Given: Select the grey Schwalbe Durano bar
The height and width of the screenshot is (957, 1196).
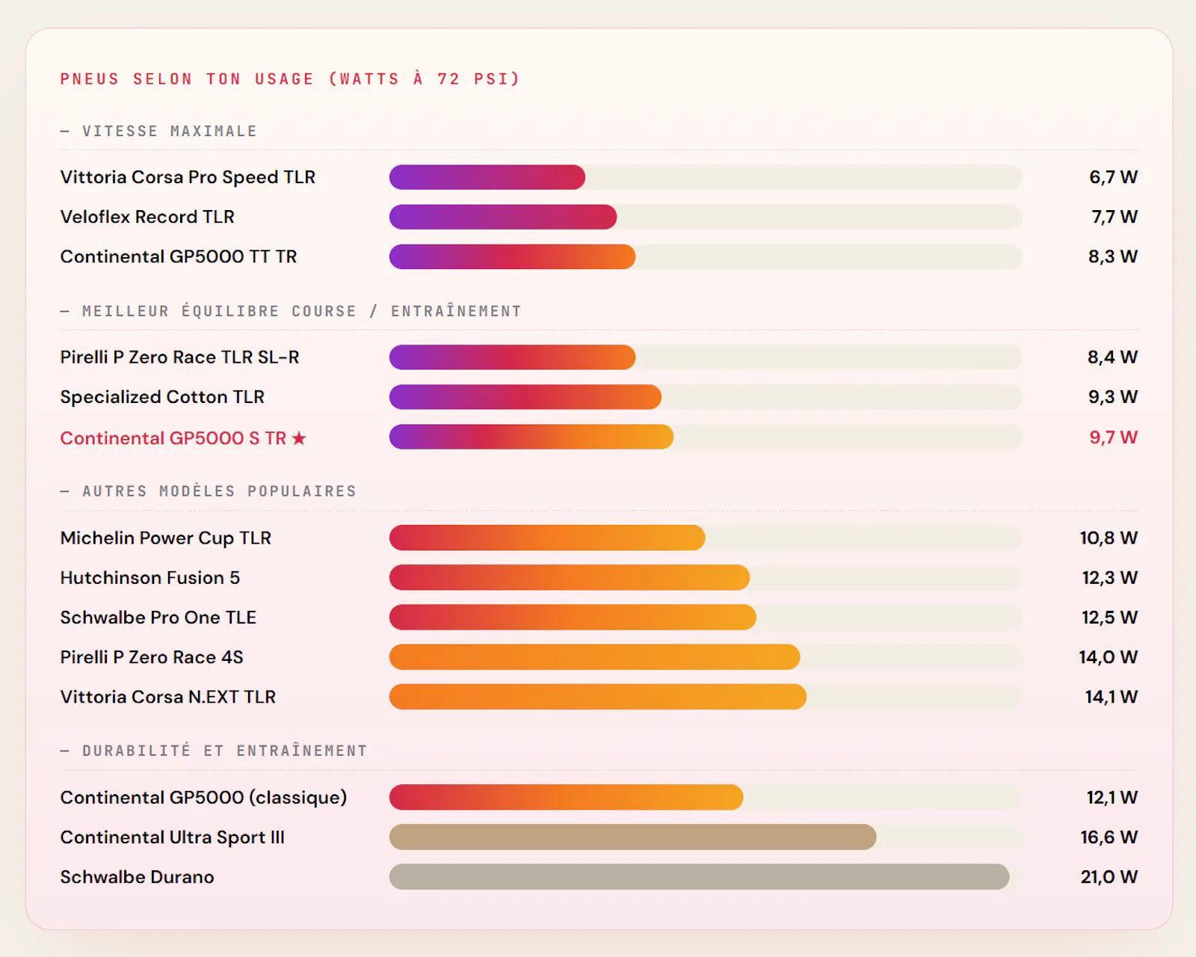Looking at the screenshot, I should tap(700, 876).
